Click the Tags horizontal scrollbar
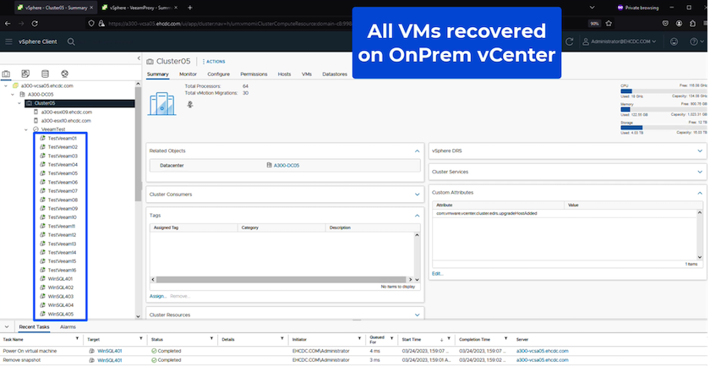 281,280
